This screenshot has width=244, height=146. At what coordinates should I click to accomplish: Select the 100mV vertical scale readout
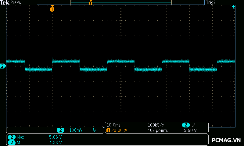[76, 130]
